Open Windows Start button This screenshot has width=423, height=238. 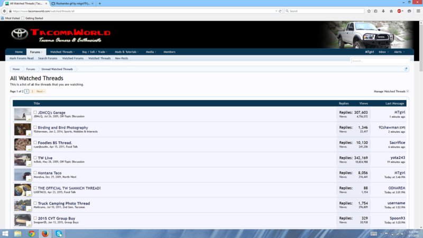[5, 233]
